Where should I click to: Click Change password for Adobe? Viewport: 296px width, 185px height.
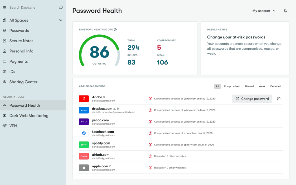(x=252, y=99)
